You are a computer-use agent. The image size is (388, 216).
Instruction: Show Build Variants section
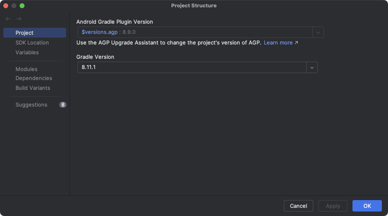(x=33, y=88)
